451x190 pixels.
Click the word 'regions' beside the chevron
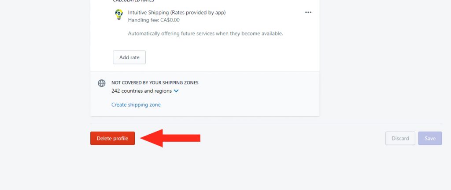(163, 91)
